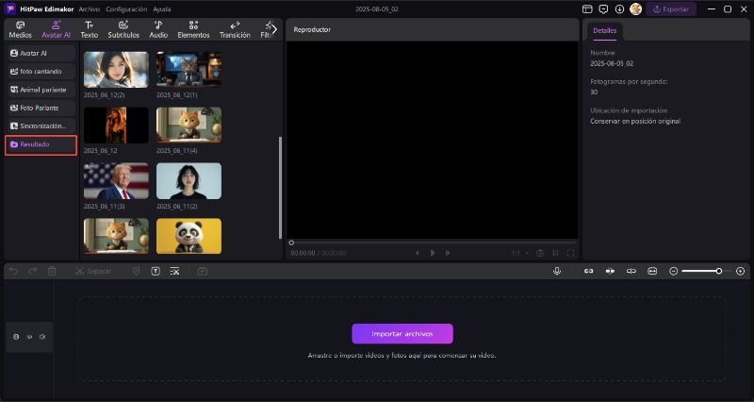Toggle track visibility eye icon
This screenshot has height=402, width=754.
coord(29,336)
